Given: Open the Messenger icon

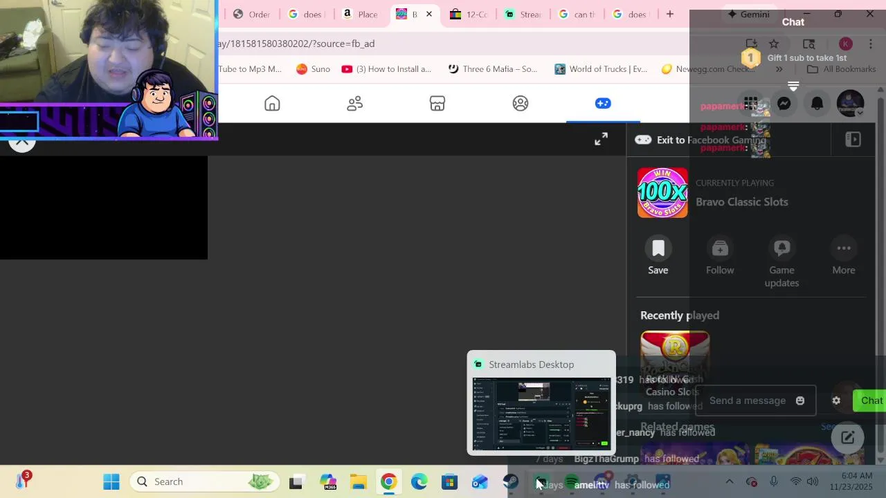Looking at the screenshot, I should click(x=784, y=104).
